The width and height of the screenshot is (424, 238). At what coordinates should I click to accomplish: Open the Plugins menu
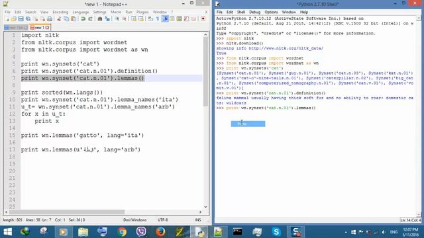pos(142,12)
